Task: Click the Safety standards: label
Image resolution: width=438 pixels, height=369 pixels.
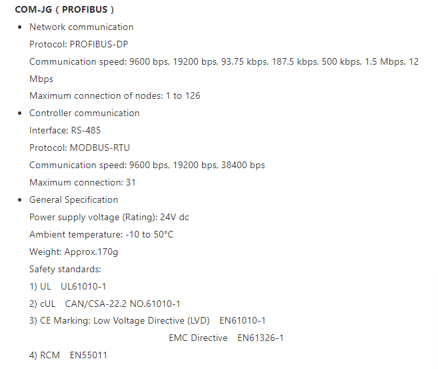Action: [65, 269]
